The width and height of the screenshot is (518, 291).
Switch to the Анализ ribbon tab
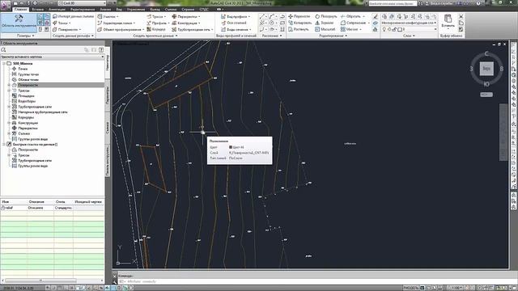[x=105, y=10]
